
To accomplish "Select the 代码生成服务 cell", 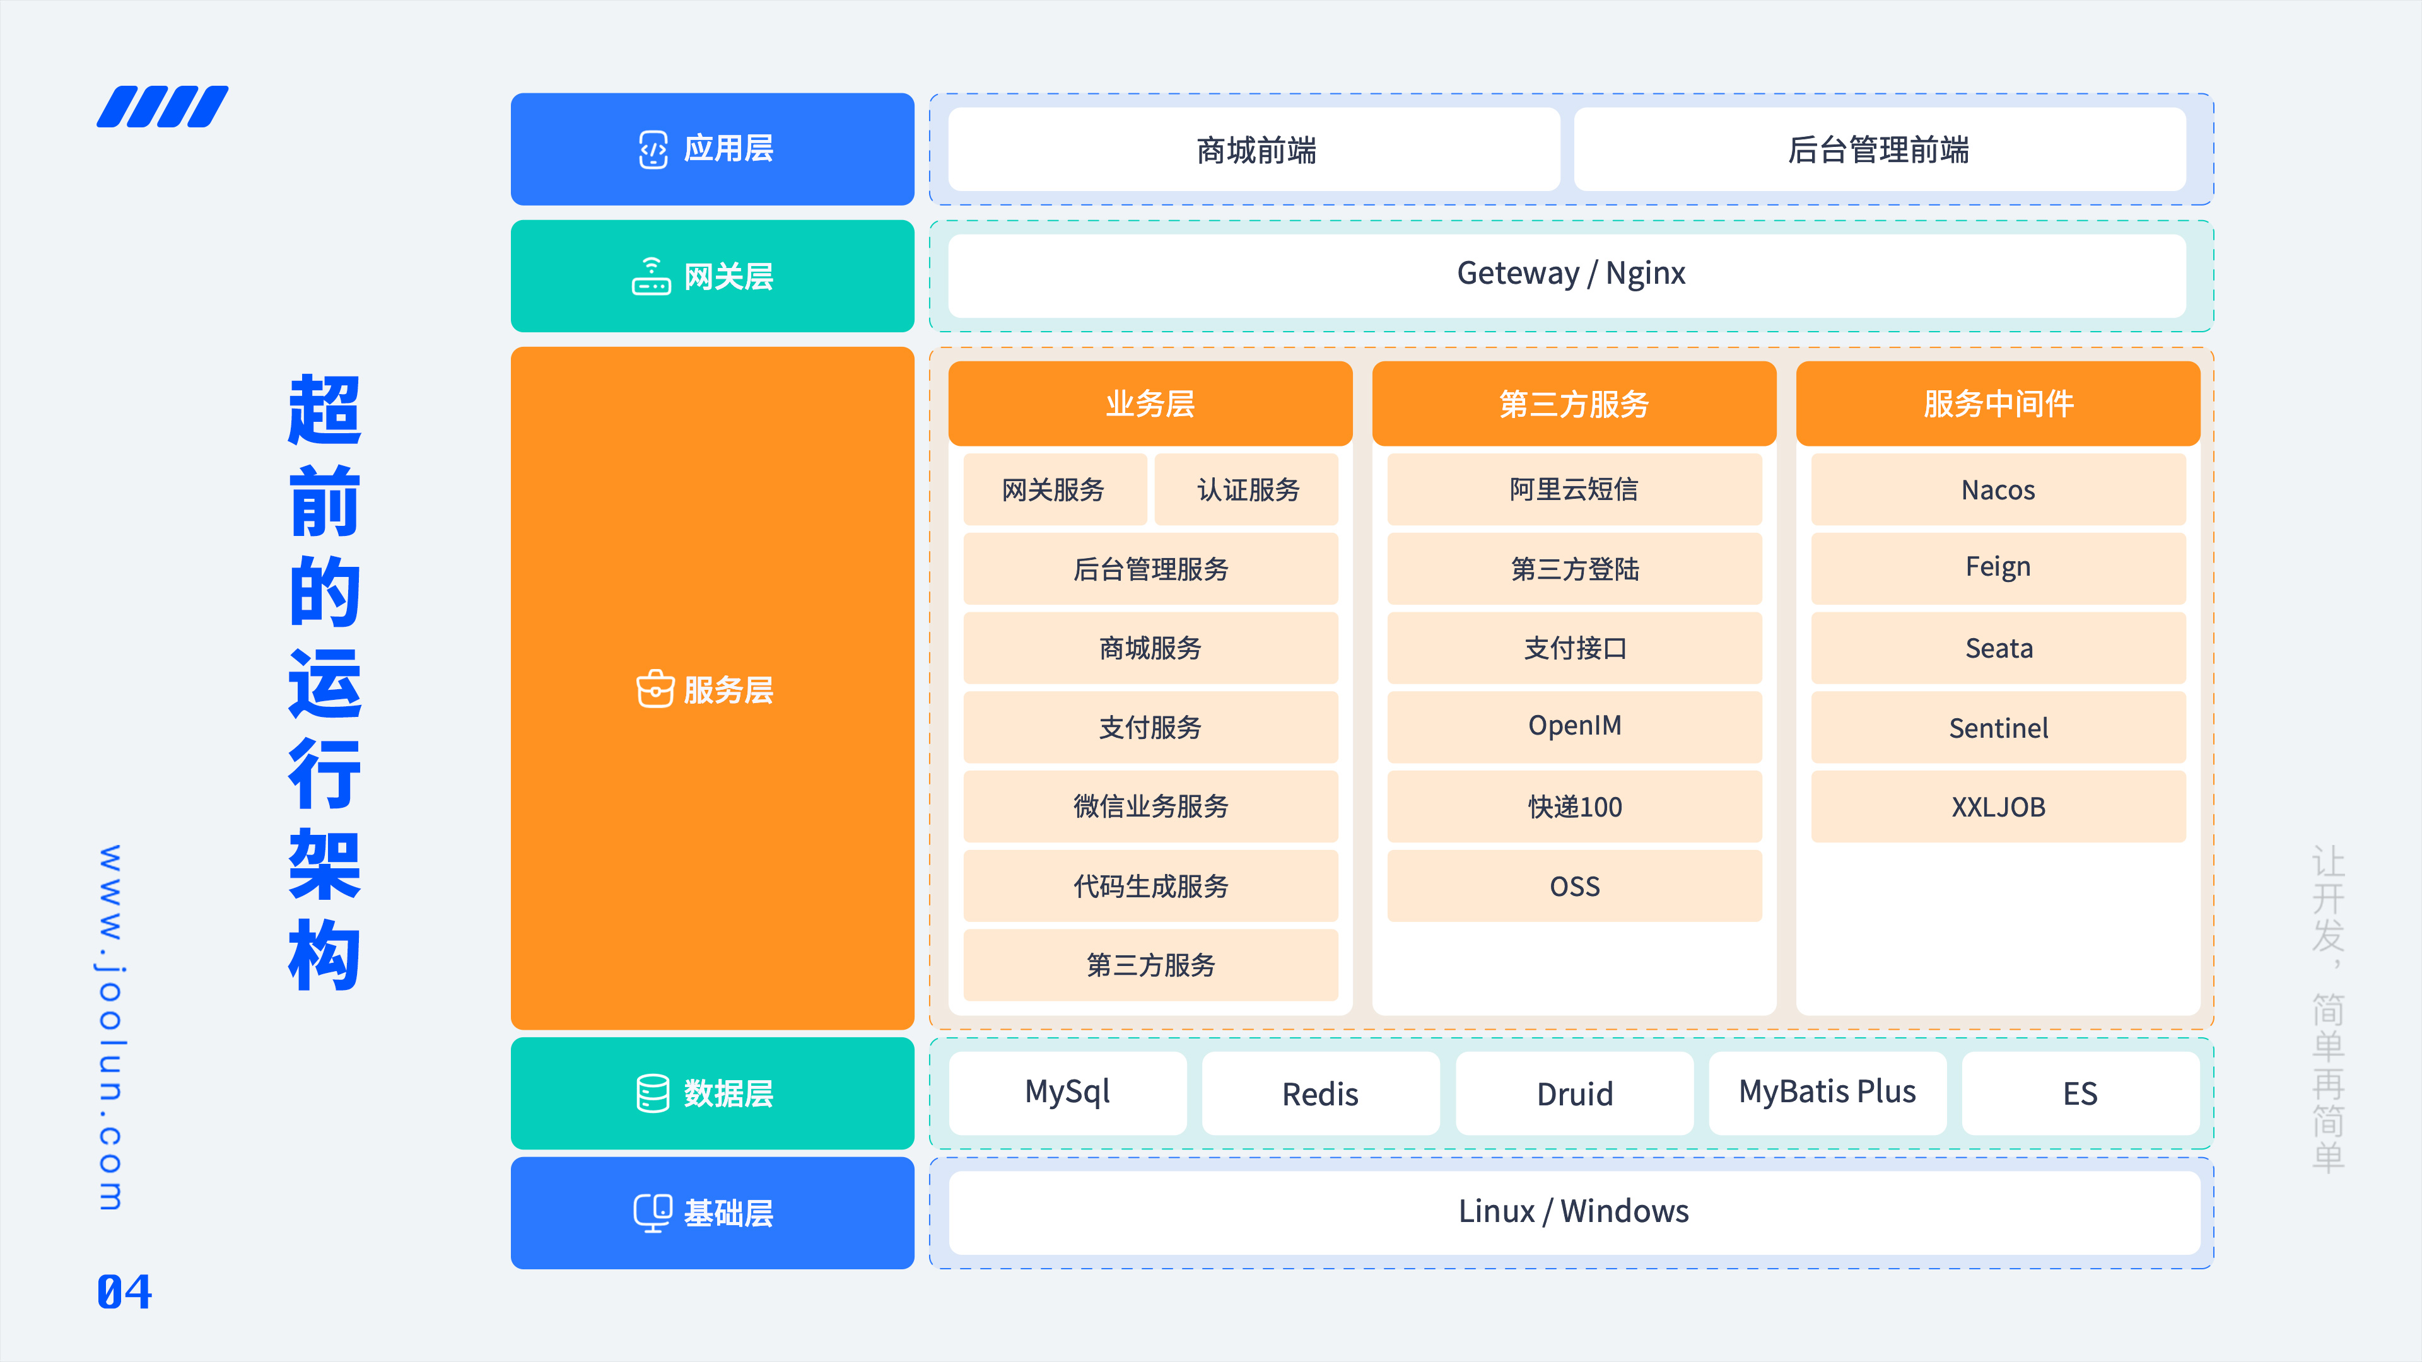I will click(1151, 885).
